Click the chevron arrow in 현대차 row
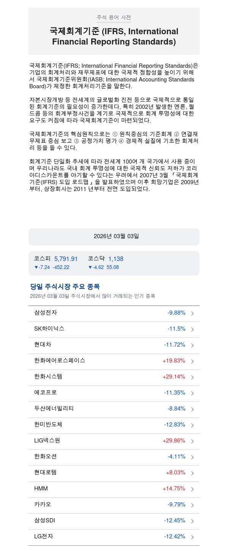Image resolution: width=228 pixels, height=546 pixels. 192,345
